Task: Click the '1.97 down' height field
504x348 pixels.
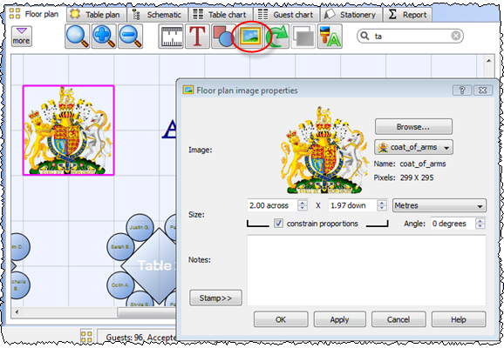Action: point(352,205)
